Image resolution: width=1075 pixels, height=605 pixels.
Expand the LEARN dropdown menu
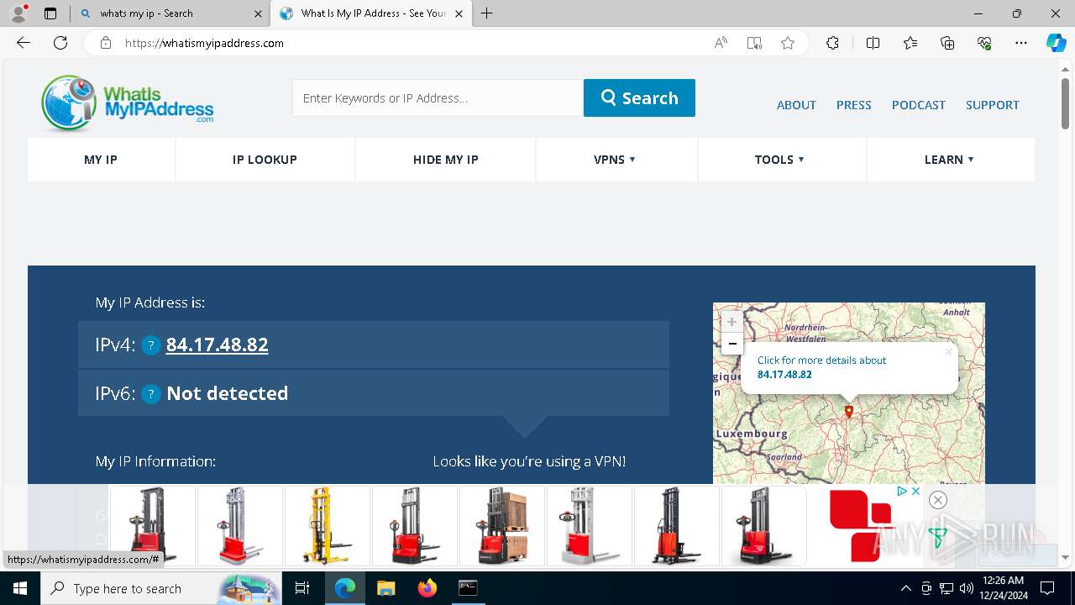(x=949, y=160)
